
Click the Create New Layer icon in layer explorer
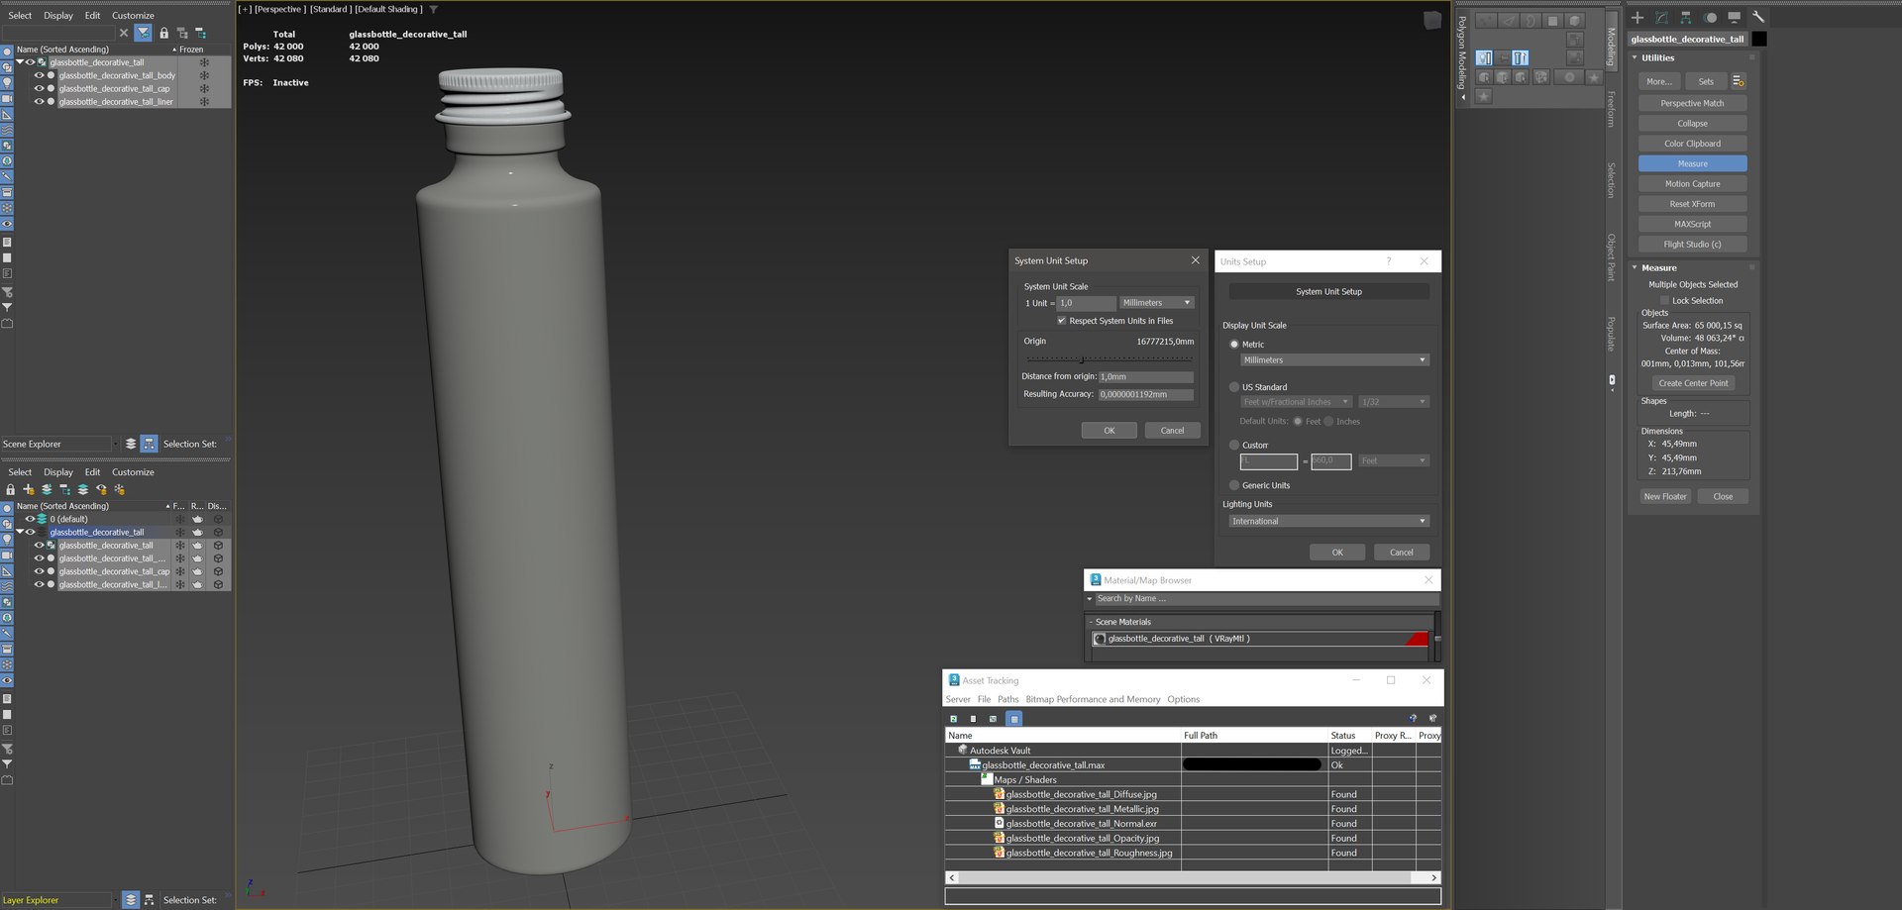(x=29, y=489)
